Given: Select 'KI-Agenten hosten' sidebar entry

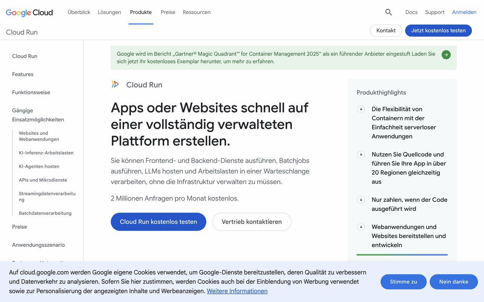Looking at the screenshot, I should pos(39,166).
